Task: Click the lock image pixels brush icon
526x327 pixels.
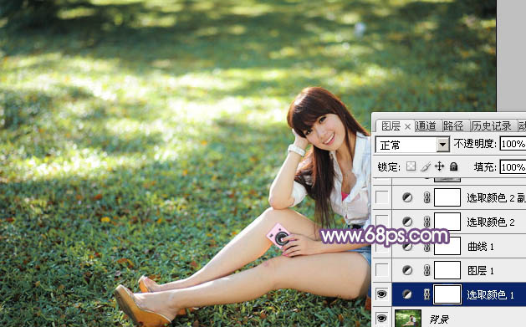Action: pos(426,166)
